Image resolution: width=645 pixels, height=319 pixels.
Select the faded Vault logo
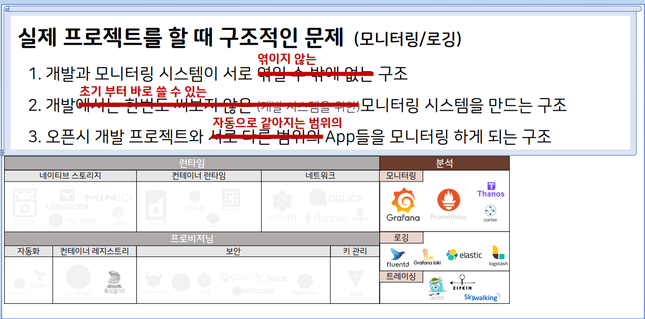click(355, 284)
